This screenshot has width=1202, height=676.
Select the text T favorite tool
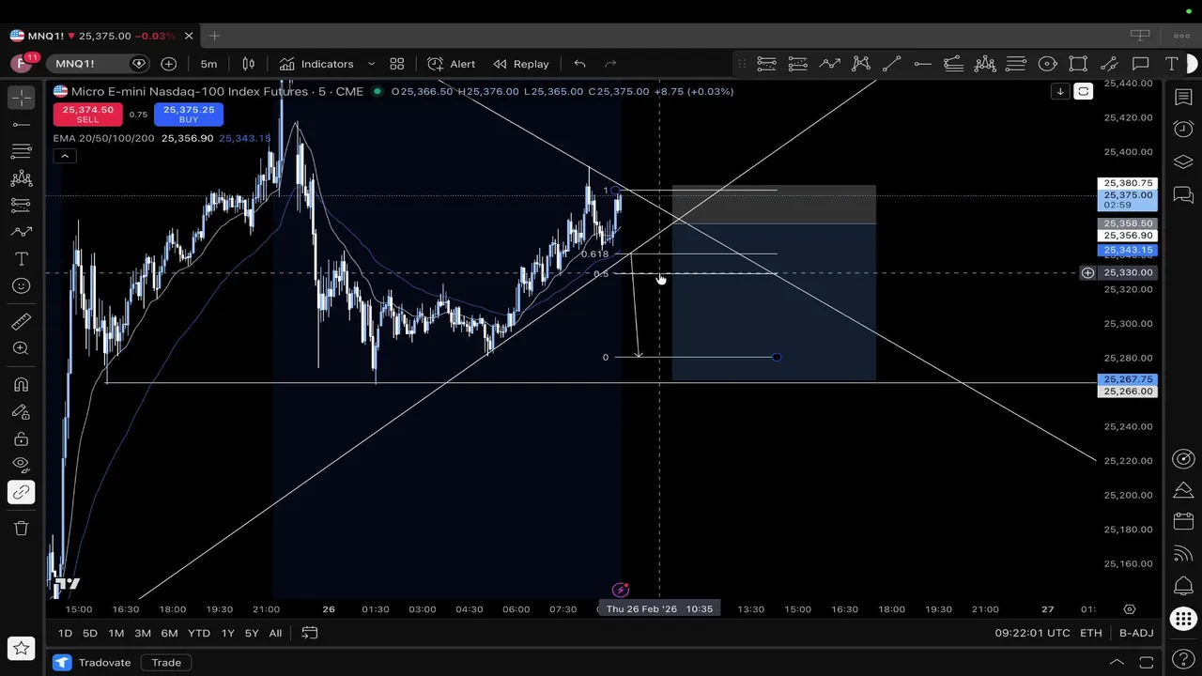(1172, 64)
